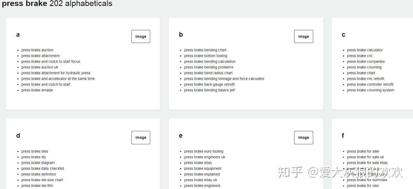The image size is (413, 189).
Task: Open "press brake attachment for hydraulic press" link
Action: [x=56, y=73]
